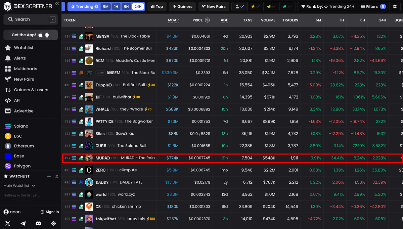Click the DEX Screener owl logo

point(8,6)
